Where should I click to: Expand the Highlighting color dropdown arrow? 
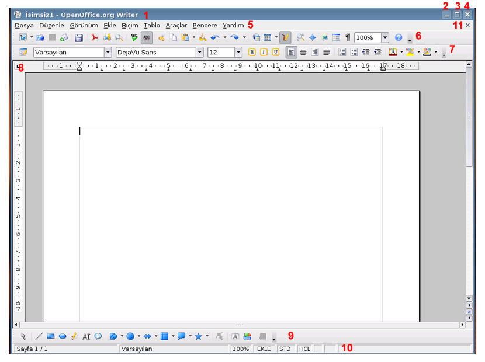pos(418,52)
